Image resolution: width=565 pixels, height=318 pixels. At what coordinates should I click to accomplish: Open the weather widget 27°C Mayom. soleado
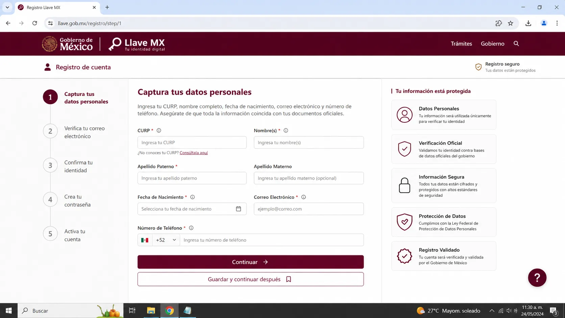448,311
